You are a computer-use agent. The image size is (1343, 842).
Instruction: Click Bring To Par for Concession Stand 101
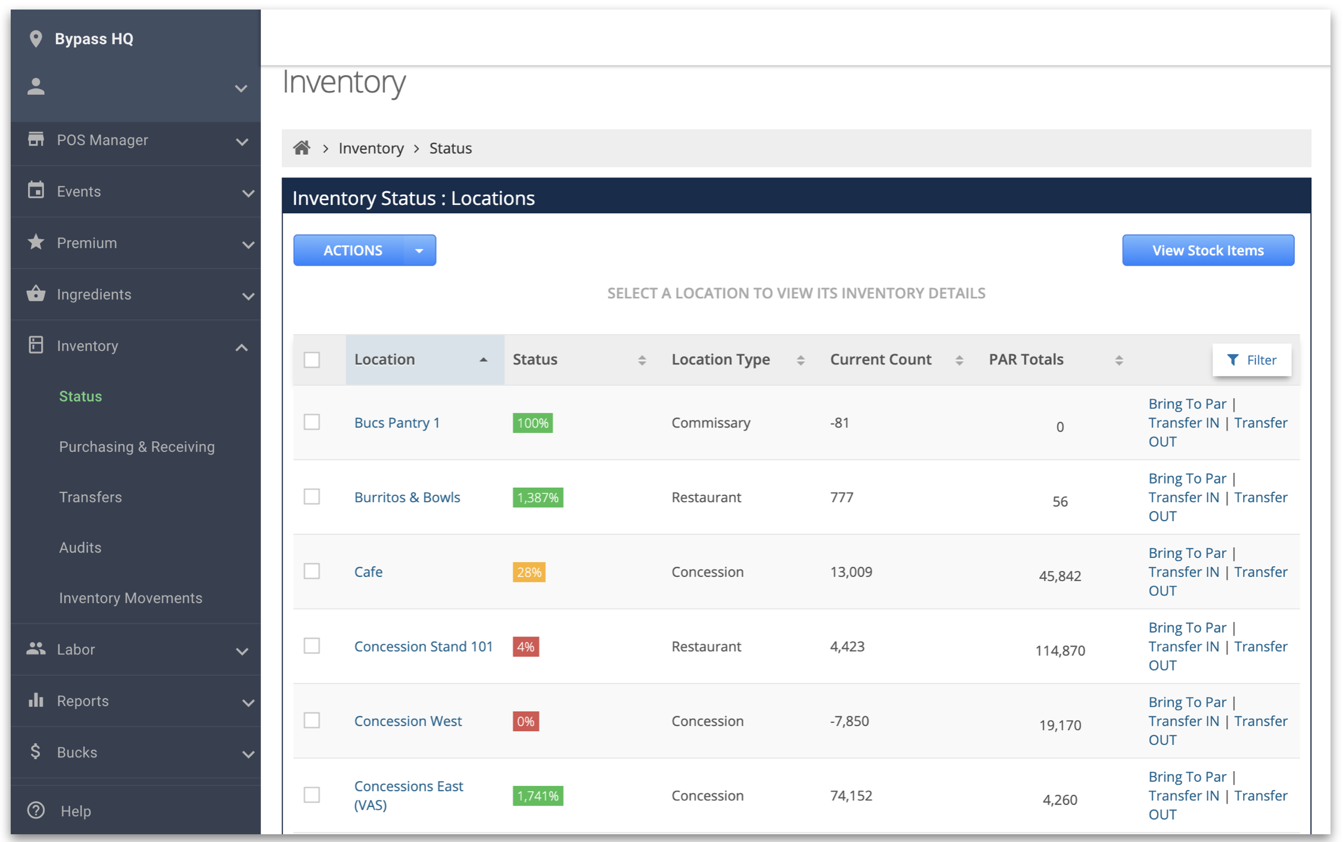click(1187, 627)
